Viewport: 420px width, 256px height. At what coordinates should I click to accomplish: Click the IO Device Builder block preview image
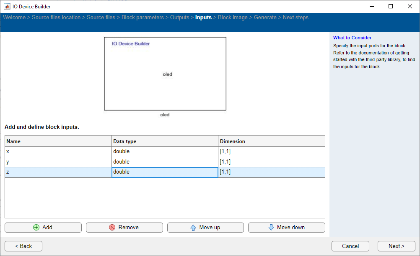tap(165, 74)
